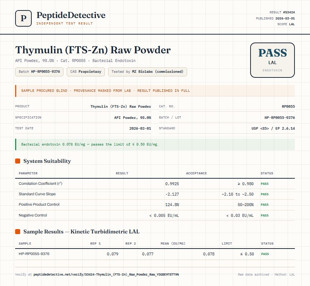This screenshot has width=310, height=286.
Task: Click the Standard Curve Slope row label
Action: (x=37, y=194)
